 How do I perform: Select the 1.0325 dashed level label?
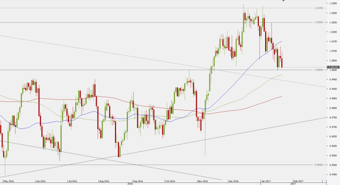[x=318, y=8]
